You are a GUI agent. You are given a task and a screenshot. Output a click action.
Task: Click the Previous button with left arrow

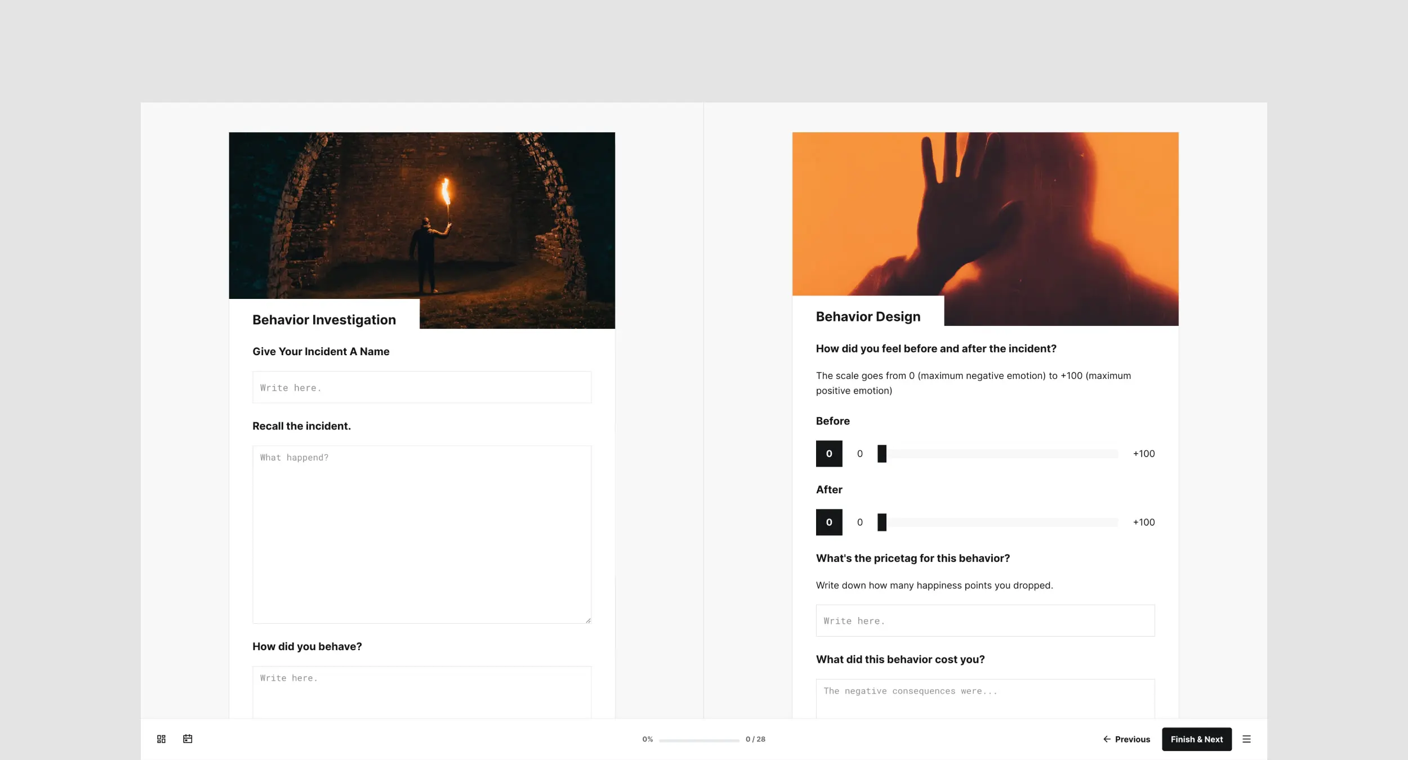point(1126,739)
